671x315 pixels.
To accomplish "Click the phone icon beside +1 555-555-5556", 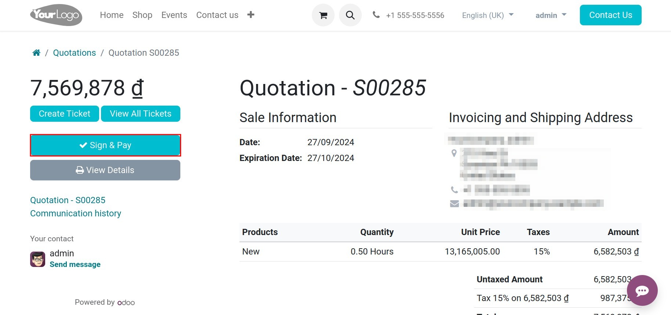I will click(376, 15).
